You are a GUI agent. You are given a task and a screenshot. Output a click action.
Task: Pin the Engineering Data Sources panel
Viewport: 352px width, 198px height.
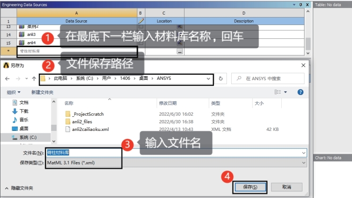click(301, 5)
